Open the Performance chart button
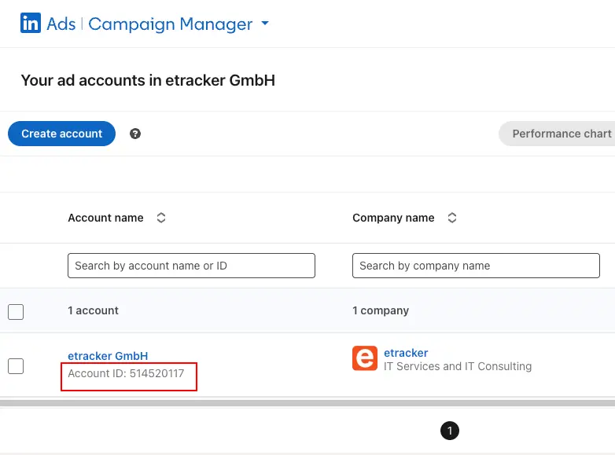Image resolution: width=615 pixels, height=455 pixels. click(x=561, y=134)
